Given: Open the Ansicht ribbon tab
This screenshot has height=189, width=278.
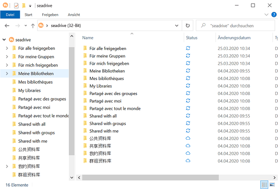Looking at the screenshot, I should click(74, 15).
